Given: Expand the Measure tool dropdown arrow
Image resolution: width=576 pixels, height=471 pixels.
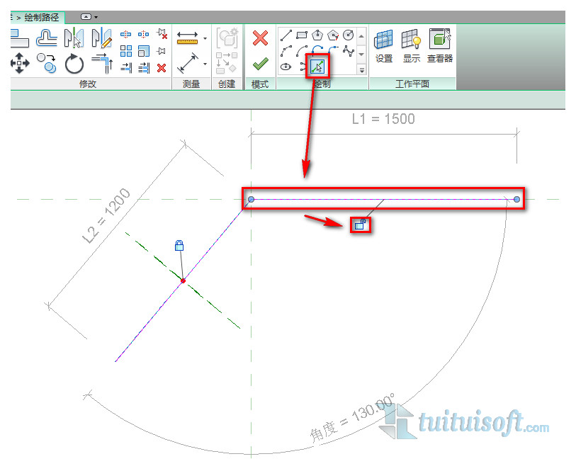Looking at the screenshot, I should [x=205, y=38].
